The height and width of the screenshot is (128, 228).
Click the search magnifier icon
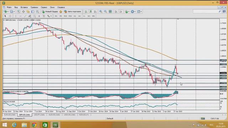220,11
